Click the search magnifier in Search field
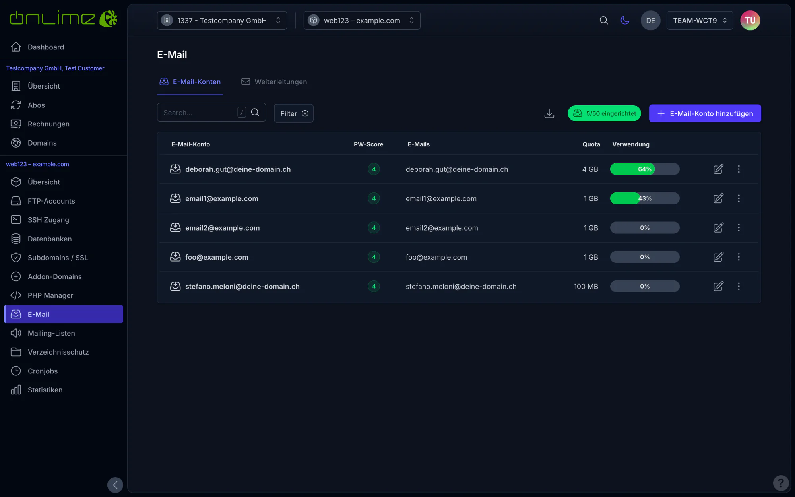This screenshot has width=795, height=497. pyautogui.click(x=255, y=113)
